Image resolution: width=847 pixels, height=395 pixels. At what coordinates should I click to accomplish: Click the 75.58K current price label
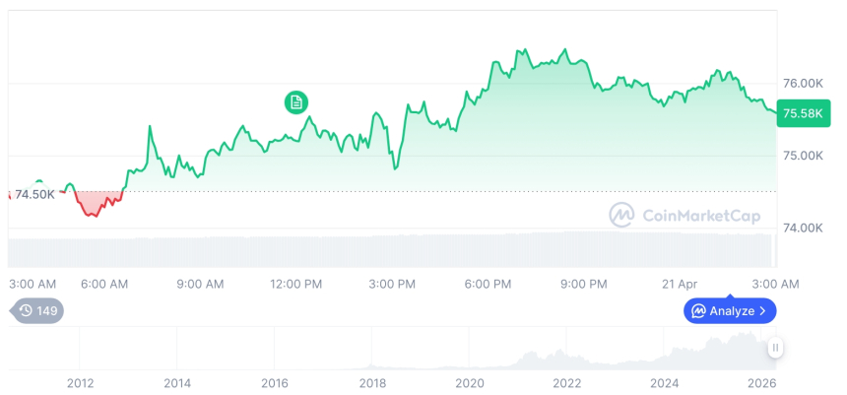(802, 113)
